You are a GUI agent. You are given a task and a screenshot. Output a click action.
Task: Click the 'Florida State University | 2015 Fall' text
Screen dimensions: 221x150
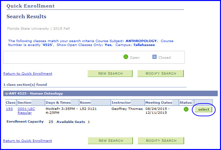point(38,29)
